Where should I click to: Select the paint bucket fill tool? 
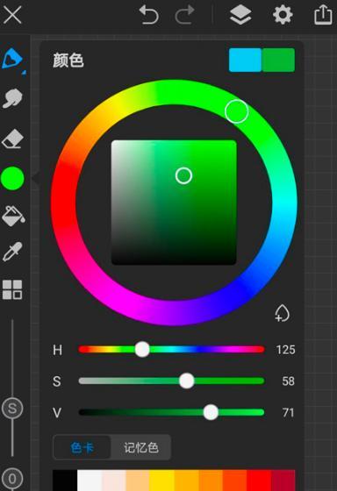click(13, 216)
